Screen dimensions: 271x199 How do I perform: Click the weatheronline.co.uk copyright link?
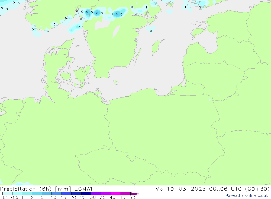click(247, 195)
